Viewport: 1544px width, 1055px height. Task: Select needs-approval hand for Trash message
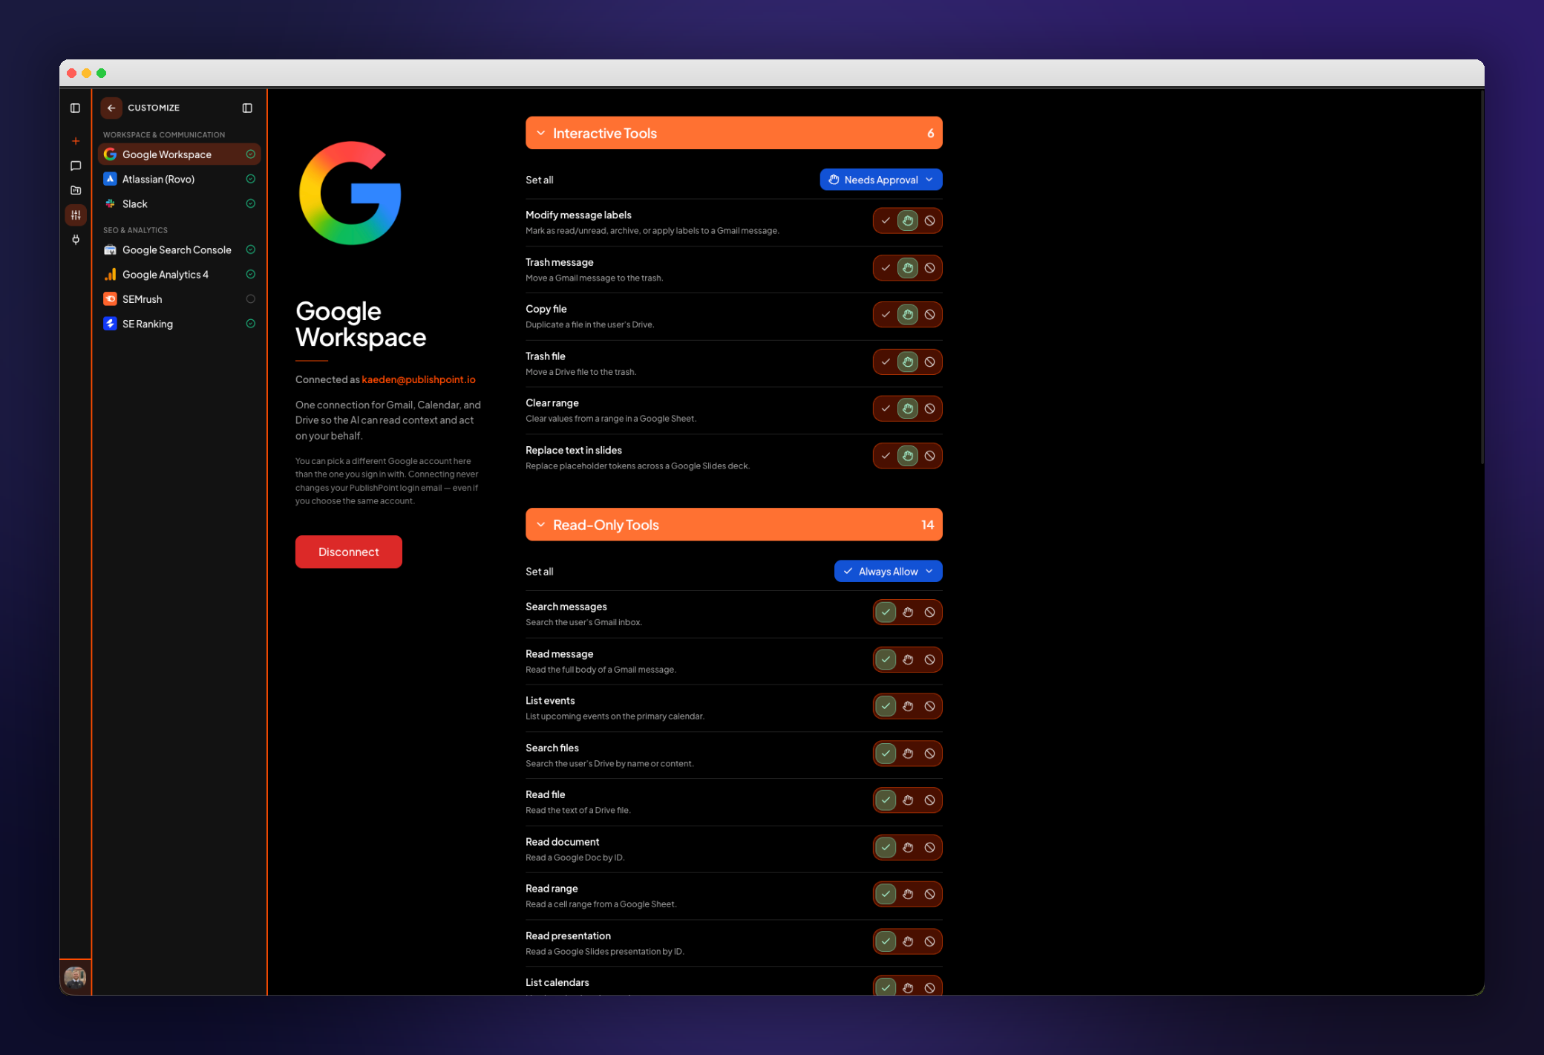pyautogui.click(x=908, y=268)
